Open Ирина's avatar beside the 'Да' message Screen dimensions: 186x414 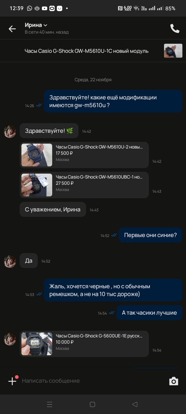10,261
